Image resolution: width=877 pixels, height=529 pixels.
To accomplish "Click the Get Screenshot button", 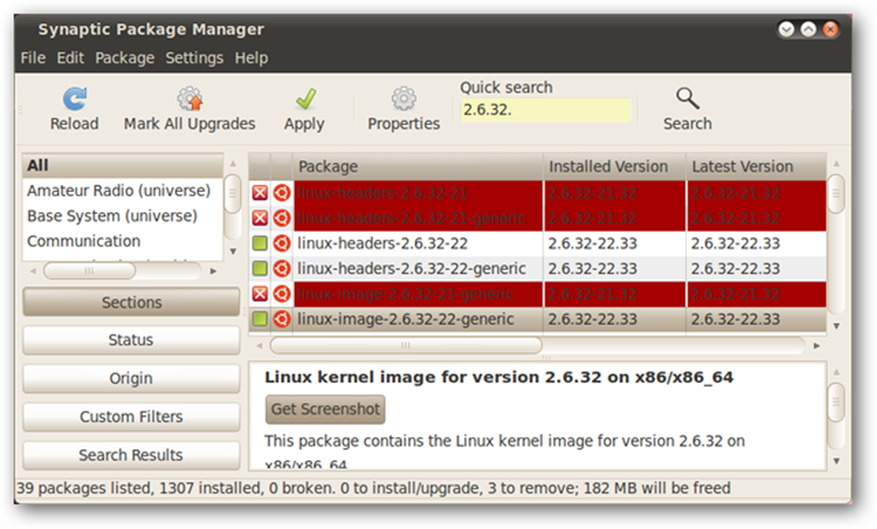I will [x=325, y=410].
